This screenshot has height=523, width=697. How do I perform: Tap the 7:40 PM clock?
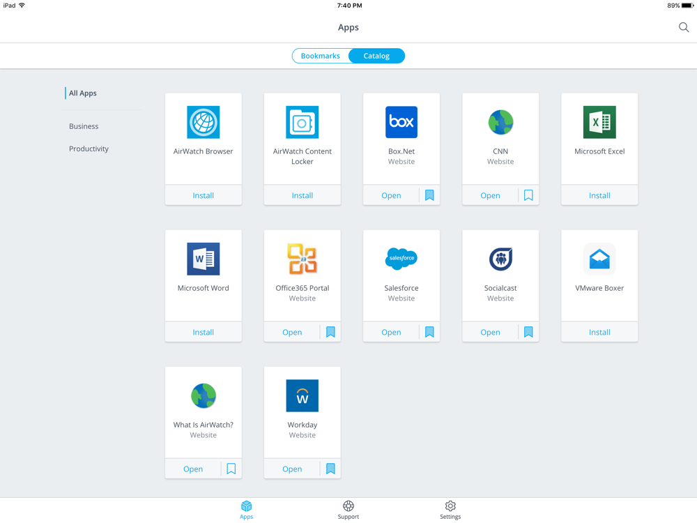point(349,6)
